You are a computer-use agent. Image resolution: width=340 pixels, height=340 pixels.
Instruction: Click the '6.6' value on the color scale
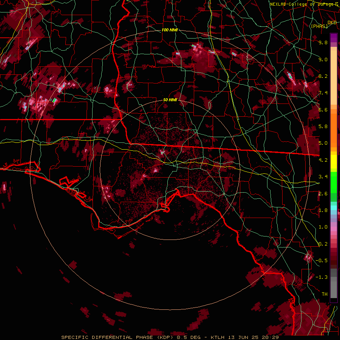[323, 110]
